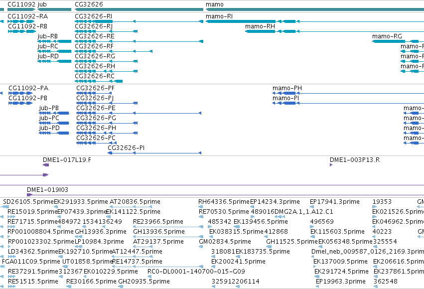The width and height of the screenshot is (424, 289).
Task: Click the jub-PD protein label
Action: pyautogui.click(x=49, y=128)
